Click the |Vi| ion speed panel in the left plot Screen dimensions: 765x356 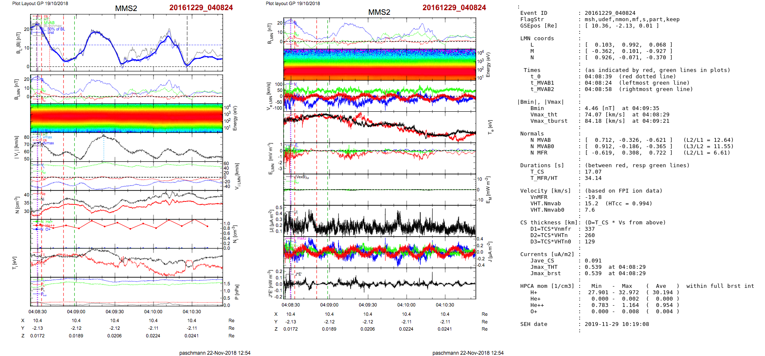pos(126,147)
